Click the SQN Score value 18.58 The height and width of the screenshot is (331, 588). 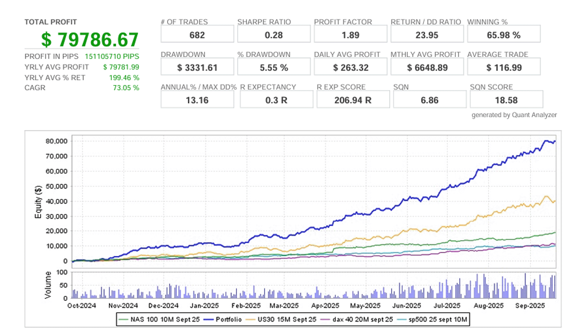pyautogui.click(x=506, y=100)
